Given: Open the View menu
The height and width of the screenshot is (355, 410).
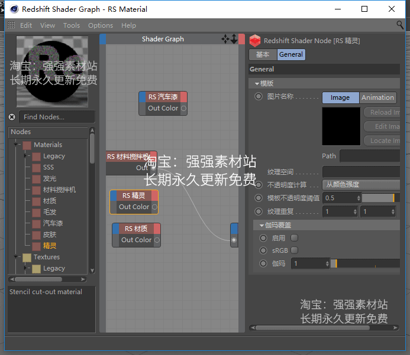Looking at the screenshot, I should click(x=47, y=25).
